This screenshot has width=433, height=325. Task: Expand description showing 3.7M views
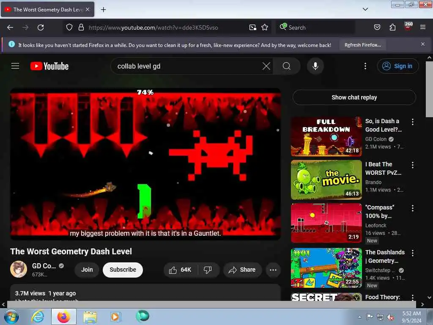click(x=145, y=293)
